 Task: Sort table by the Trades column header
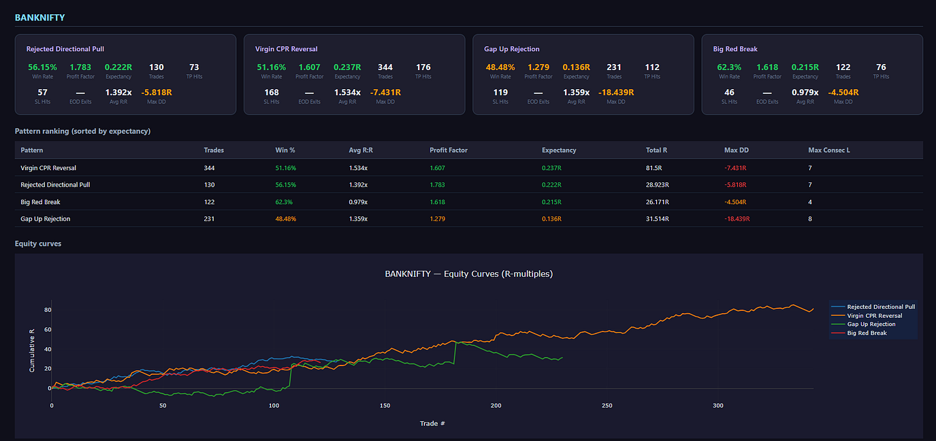click(214, 150)
